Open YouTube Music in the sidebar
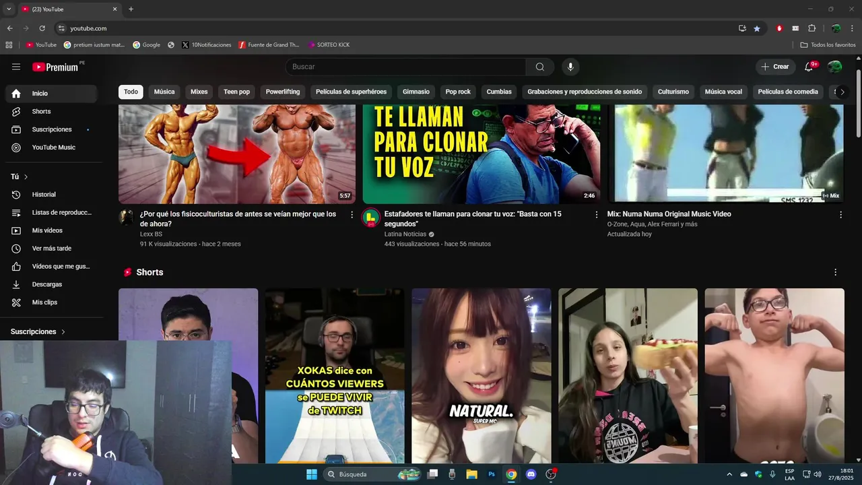The image size is (862, 485). [x=51, y=148]
